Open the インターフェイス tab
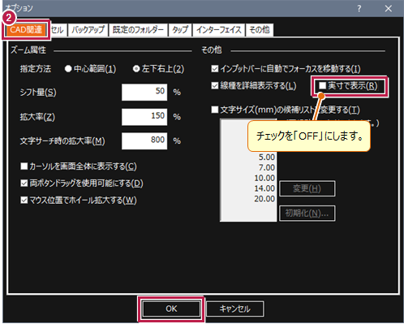 click(x=218, y=30)
